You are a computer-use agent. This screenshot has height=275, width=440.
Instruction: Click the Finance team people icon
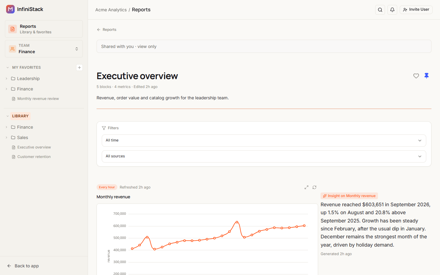pyautogui.click(x=13, y=49)
